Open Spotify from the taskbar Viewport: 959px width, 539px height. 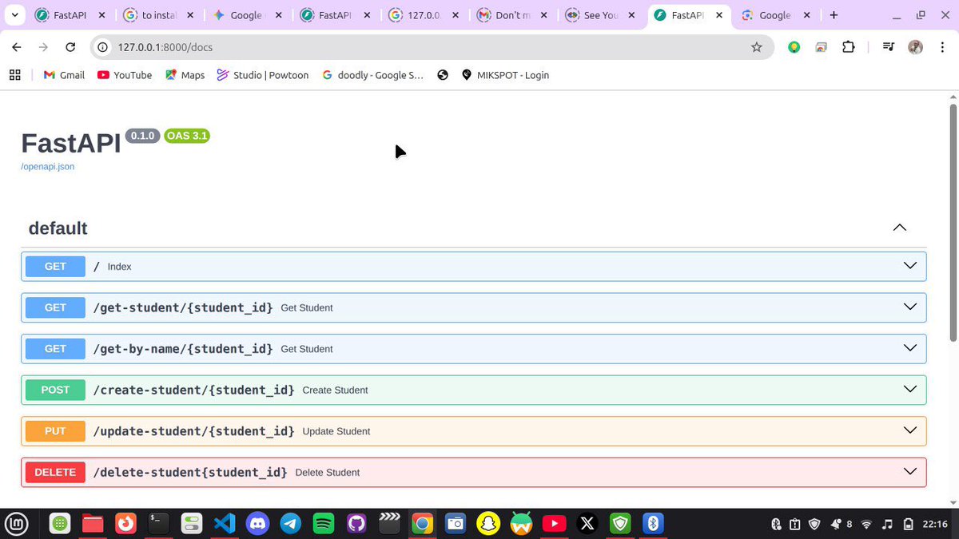pos(324,524)
